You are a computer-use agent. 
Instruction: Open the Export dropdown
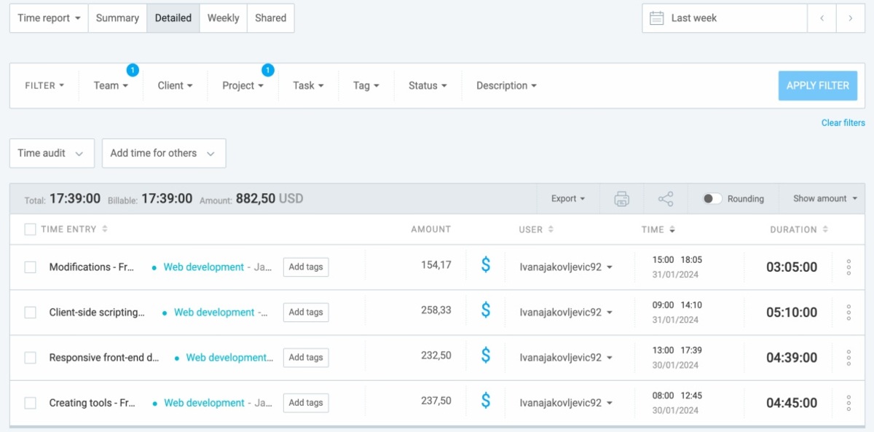click(567, 198)
